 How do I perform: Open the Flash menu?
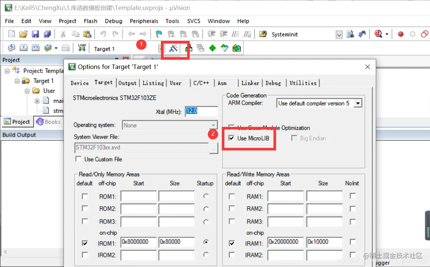(90, 21)
